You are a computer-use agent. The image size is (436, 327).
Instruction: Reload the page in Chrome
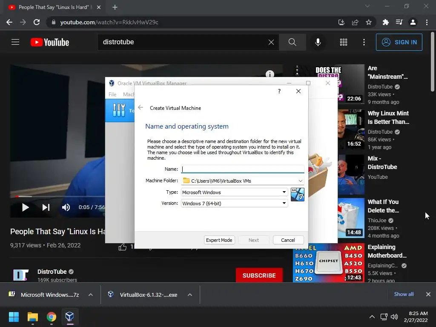coord(37,22)
